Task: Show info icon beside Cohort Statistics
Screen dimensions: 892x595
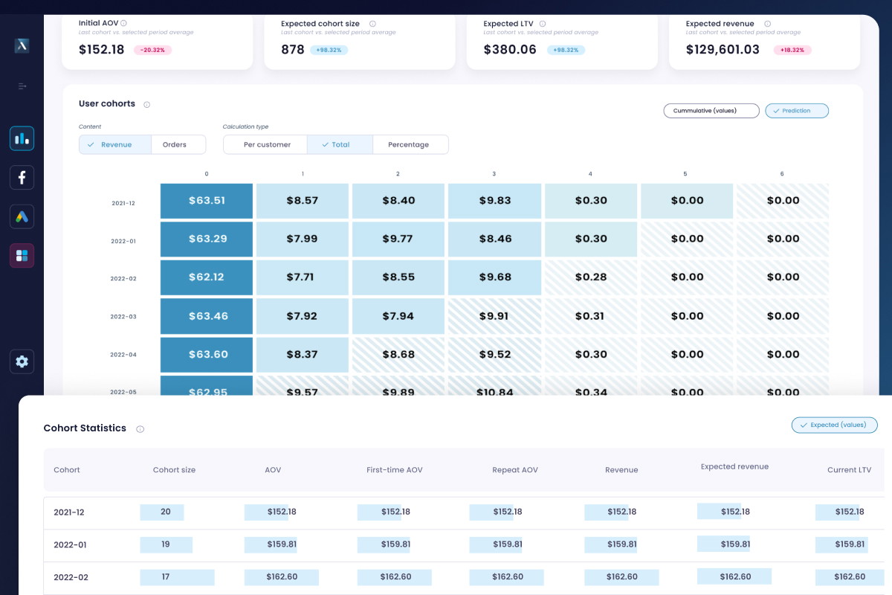Action: click(140, 429)
